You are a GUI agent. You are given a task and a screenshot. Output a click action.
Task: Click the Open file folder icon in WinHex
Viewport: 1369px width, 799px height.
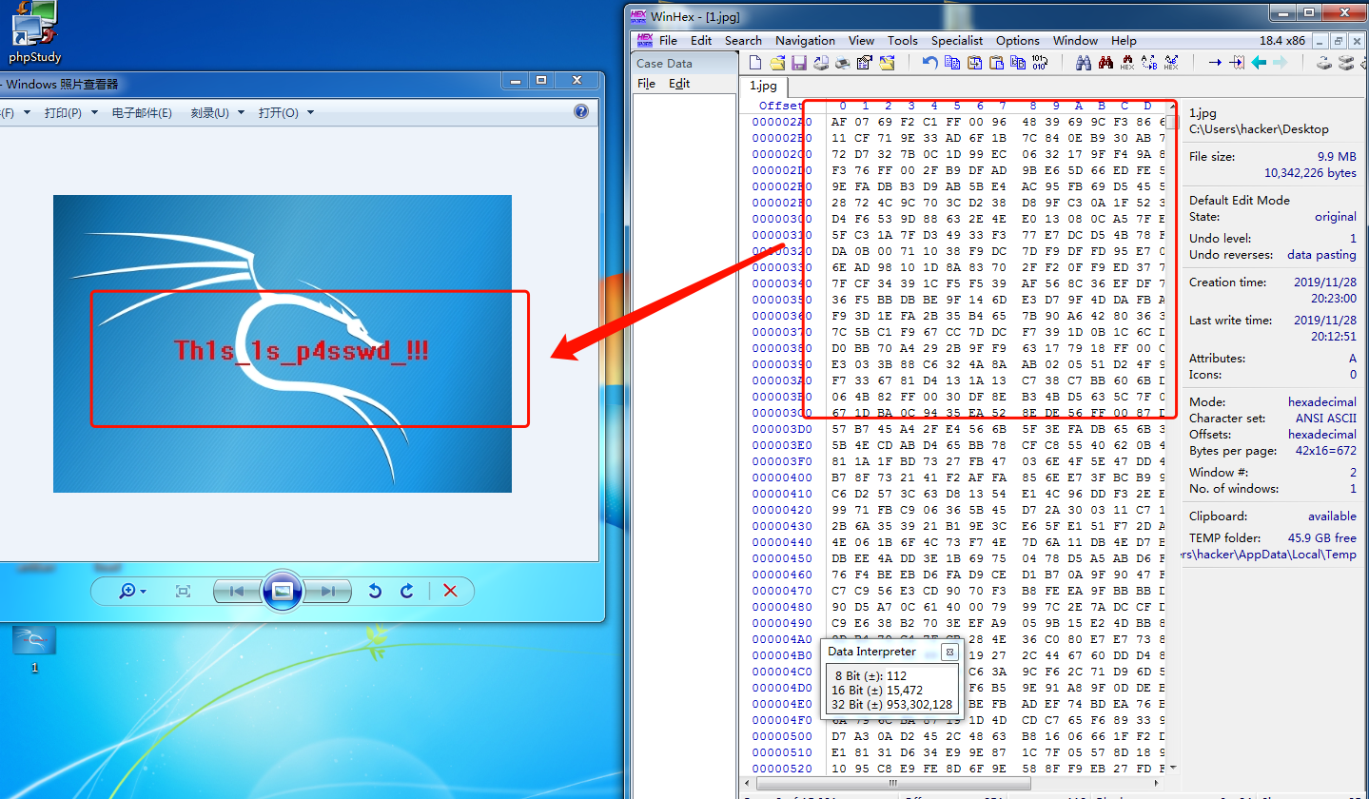pos(777,63)
